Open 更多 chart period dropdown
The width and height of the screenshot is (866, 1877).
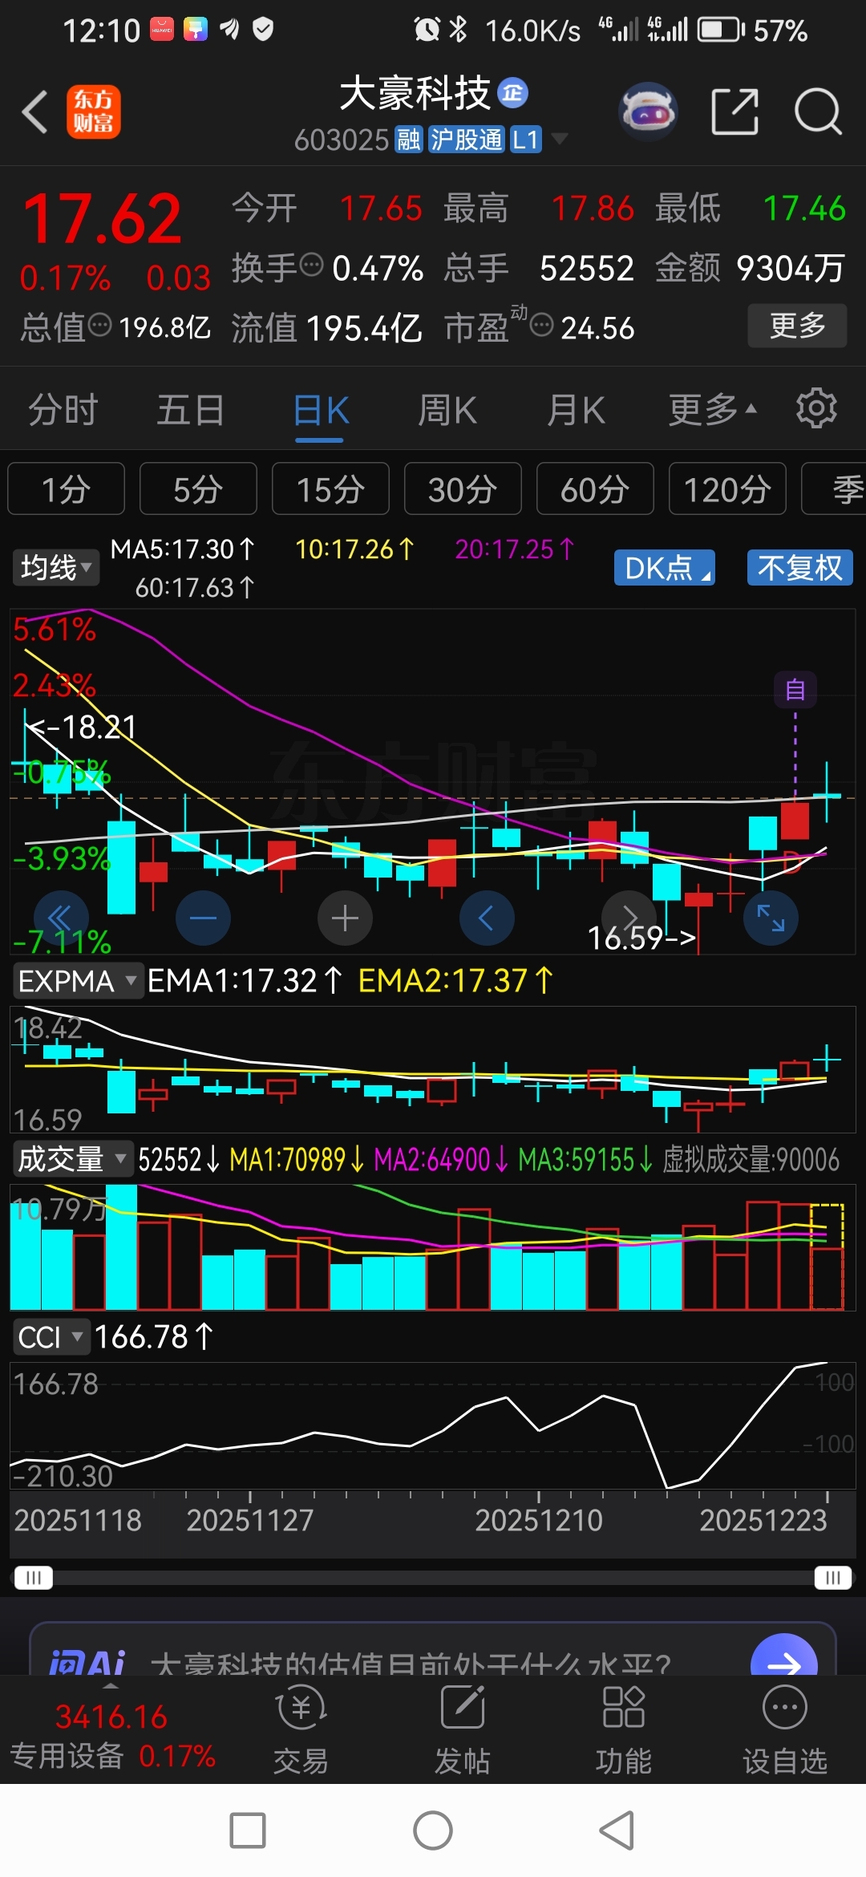[712, 409]
